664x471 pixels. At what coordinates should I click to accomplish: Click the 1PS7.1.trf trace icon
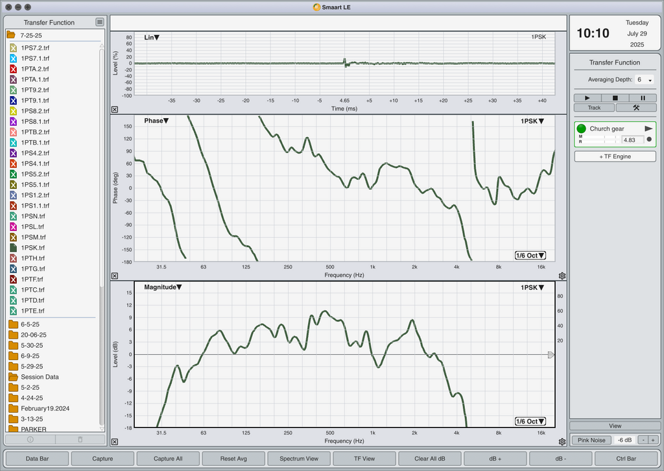[13, 58]
